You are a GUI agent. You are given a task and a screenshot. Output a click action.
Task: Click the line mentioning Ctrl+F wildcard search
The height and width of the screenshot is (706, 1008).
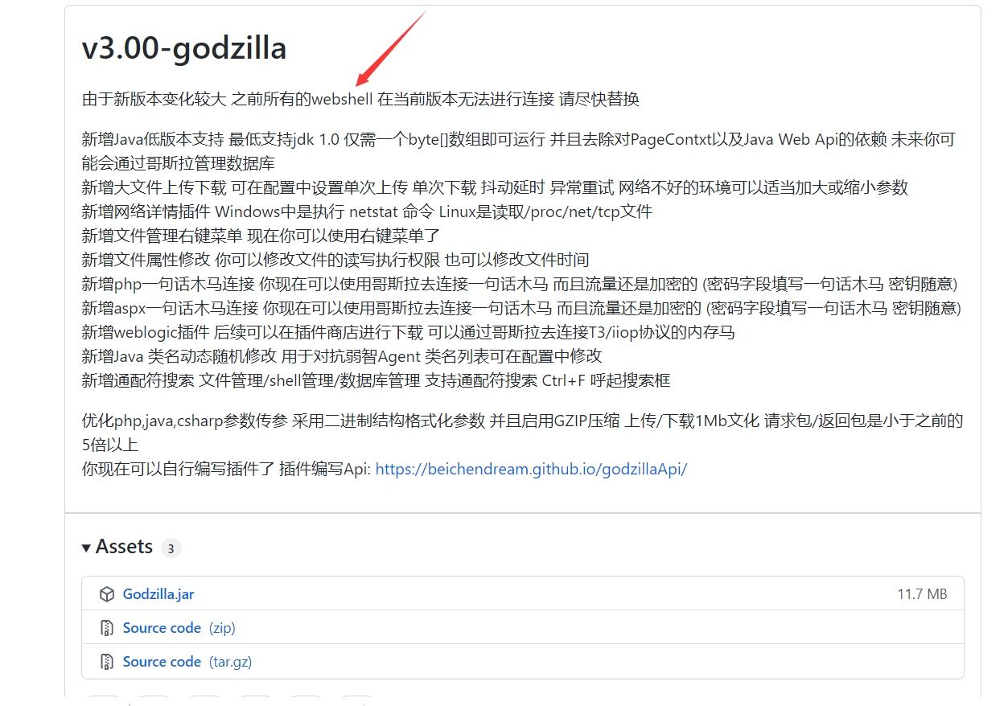point(376,380)
